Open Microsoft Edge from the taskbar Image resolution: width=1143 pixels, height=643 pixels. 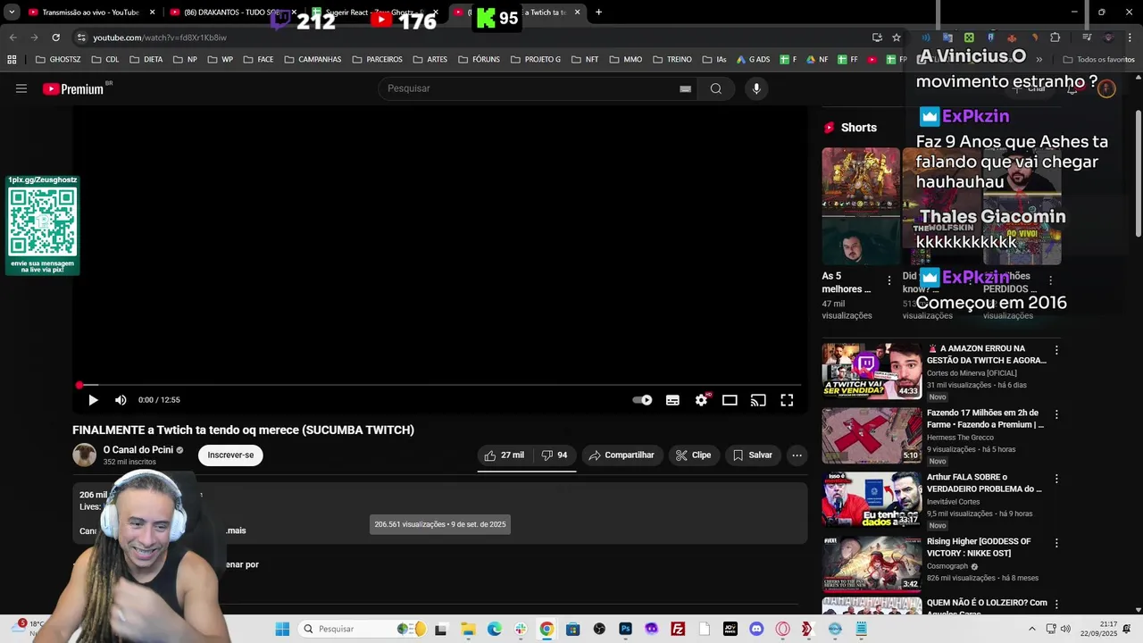tap(495, 629)
